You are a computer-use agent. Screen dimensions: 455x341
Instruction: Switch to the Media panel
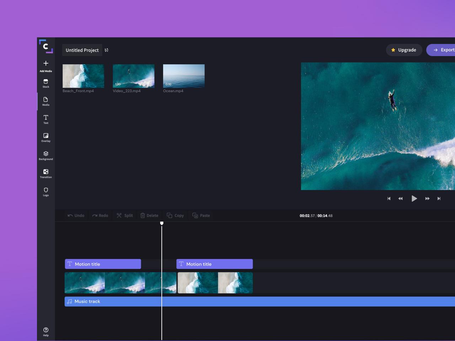[45, 102]
